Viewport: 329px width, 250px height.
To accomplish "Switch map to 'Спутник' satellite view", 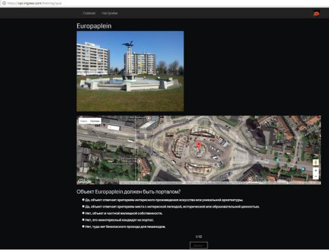I will 95,121.
